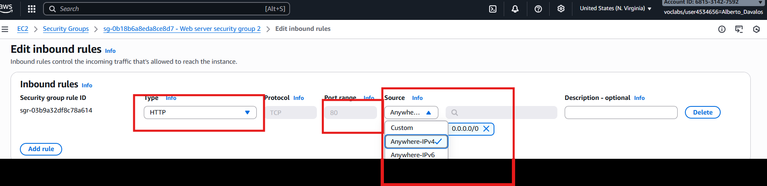Click the AWS console search box
767x186 pixels.
pos(167,9)
